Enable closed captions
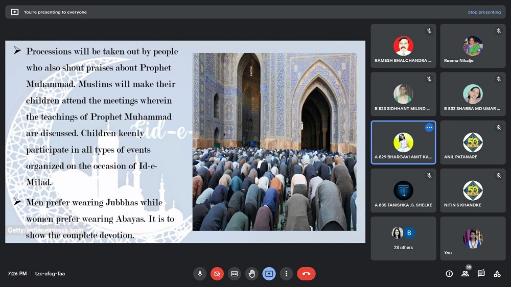 [x=234, y=274]
